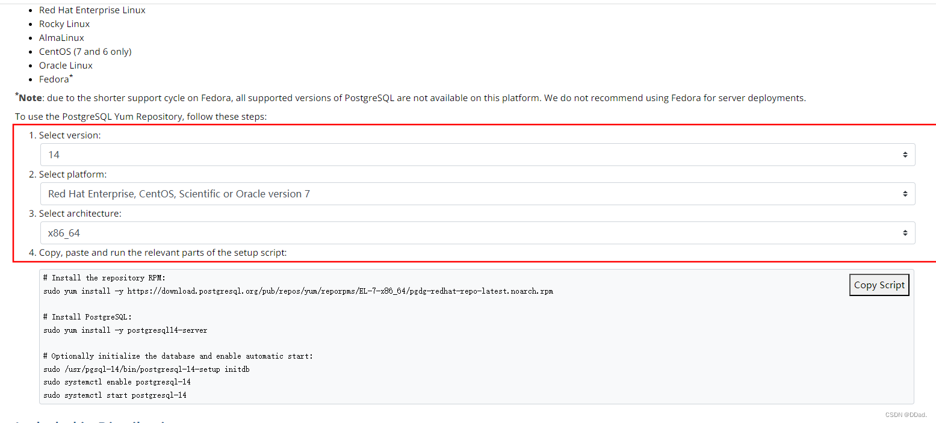Click the yum install repo RPM URL command line
The width and height of the screenshot is (936, 423).
[x=298, y=291]
